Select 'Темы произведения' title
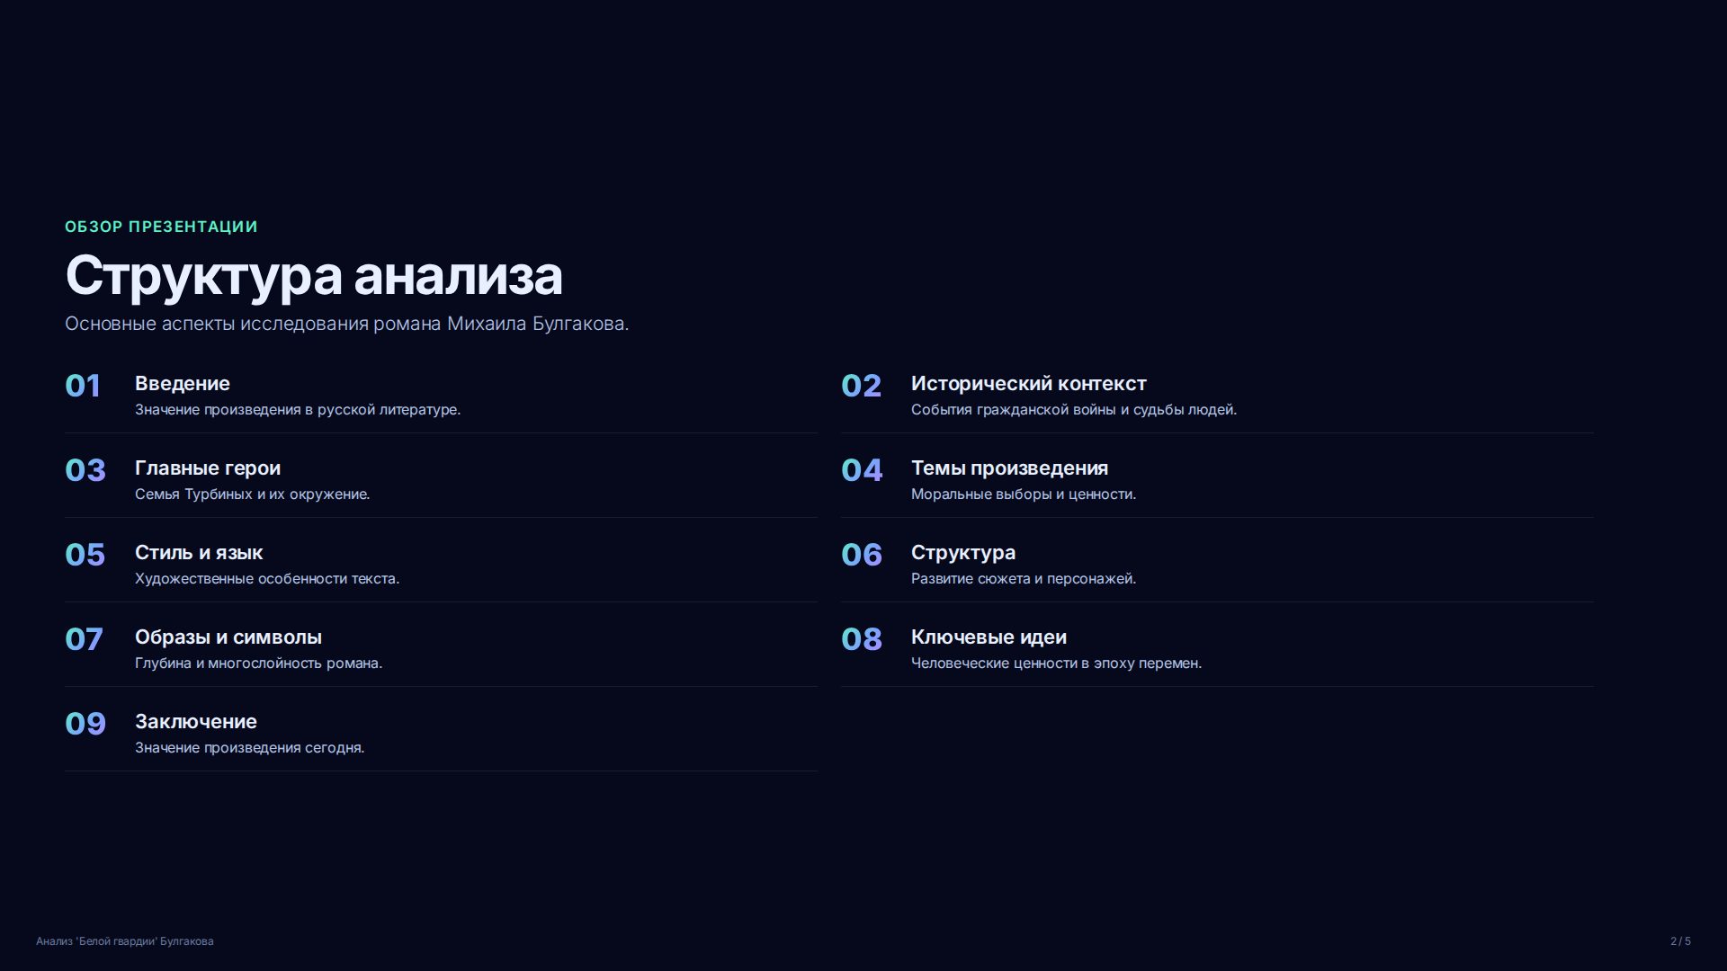Screen dimensions: 1727x971 (1009, 468)
